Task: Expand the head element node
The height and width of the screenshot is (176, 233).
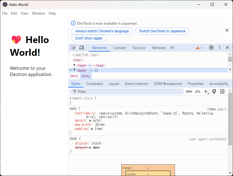Action: click(75, 65)
